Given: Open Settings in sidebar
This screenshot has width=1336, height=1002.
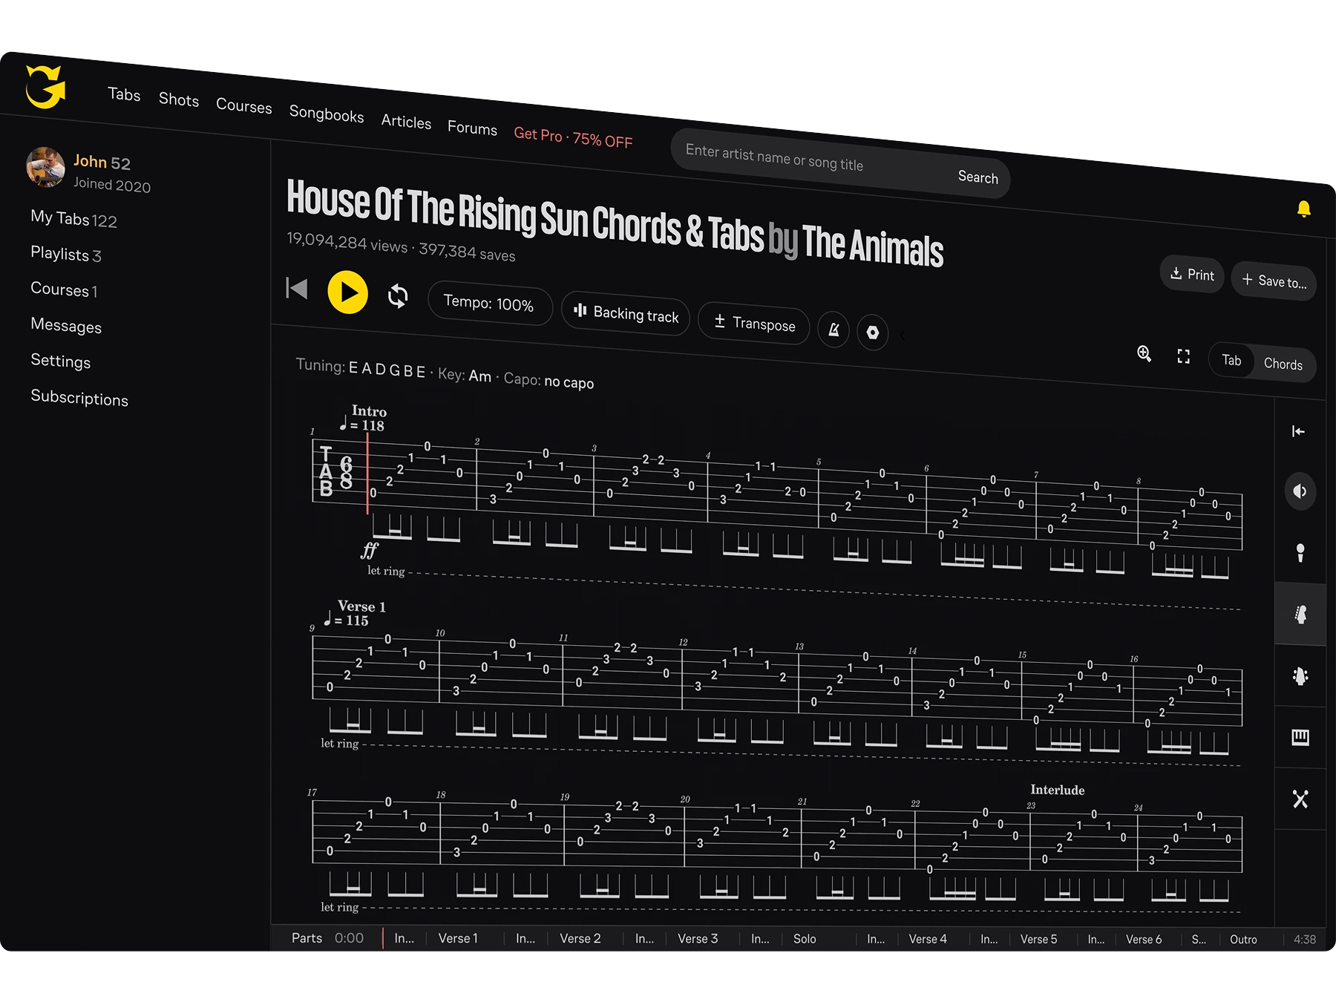Looking at the screenshot, I should point(60,361).
